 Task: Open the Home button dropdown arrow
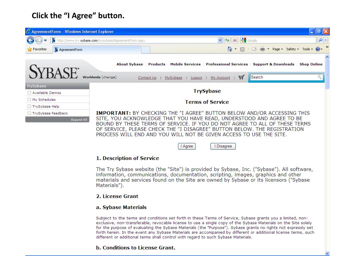point(235,49)
